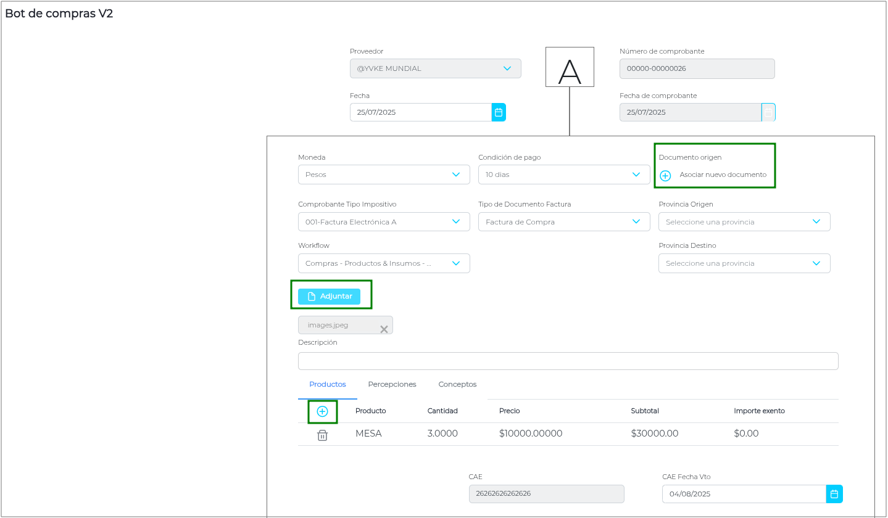
Task: Click the plus icon to associate new document
Action: click(x=665, y=176)
